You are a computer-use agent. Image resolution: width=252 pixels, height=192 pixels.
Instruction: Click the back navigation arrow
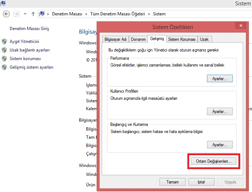click(6, 14)
